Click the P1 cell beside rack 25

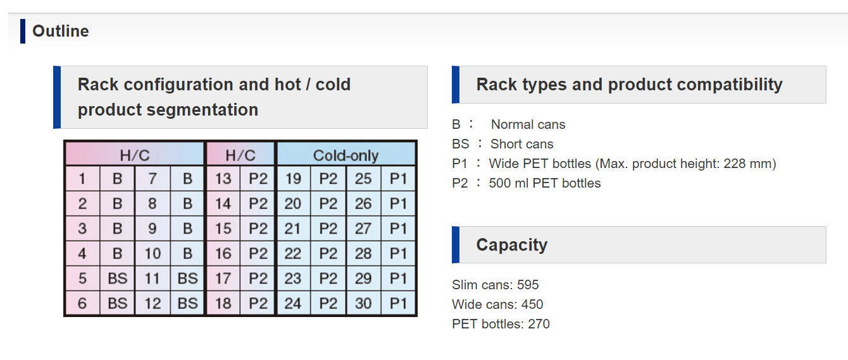tap(398, 179)
